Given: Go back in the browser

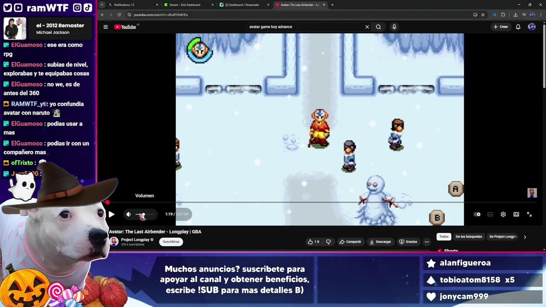Looking at the screenshot, I should tap(102, 14).
